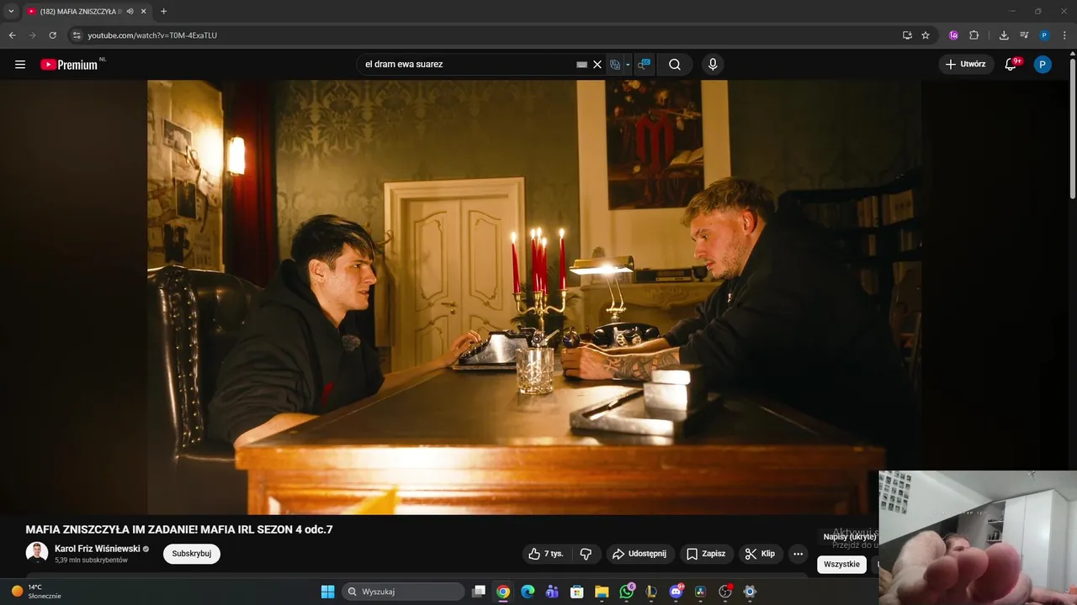The image size is (1077, 605).
Task: Open YouTube notifications bell
Action: click(1011, 65)
